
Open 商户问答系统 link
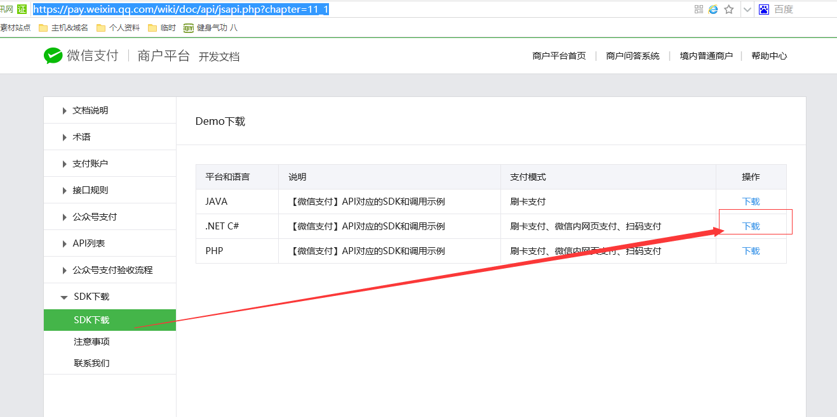[633, 56]
